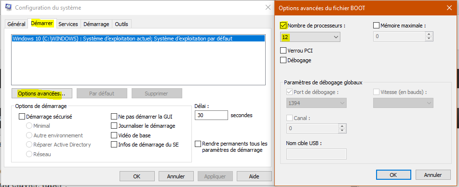459x187 pixels.
Task: Open the Outils tab
Action: click(x=121, y=24)
